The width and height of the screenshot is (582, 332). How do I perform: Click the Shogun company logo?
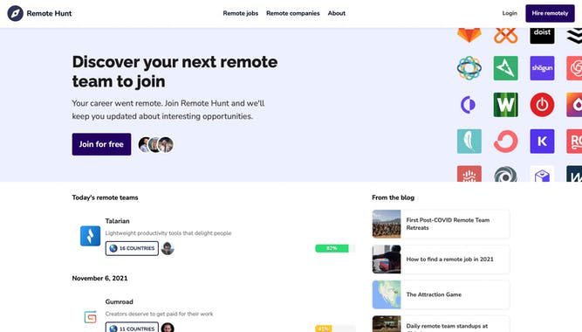click(x=542, y=68)
